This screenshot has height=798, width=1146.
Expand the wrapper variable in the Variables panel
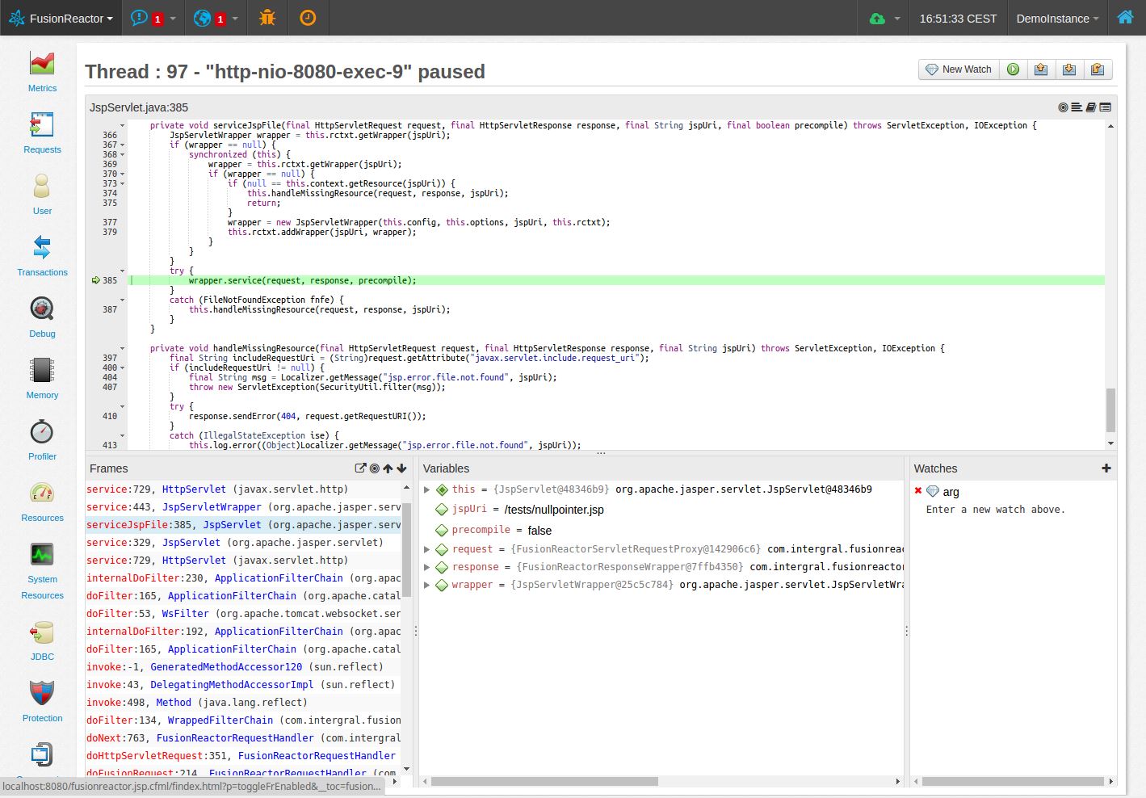[x=426, y=585]
